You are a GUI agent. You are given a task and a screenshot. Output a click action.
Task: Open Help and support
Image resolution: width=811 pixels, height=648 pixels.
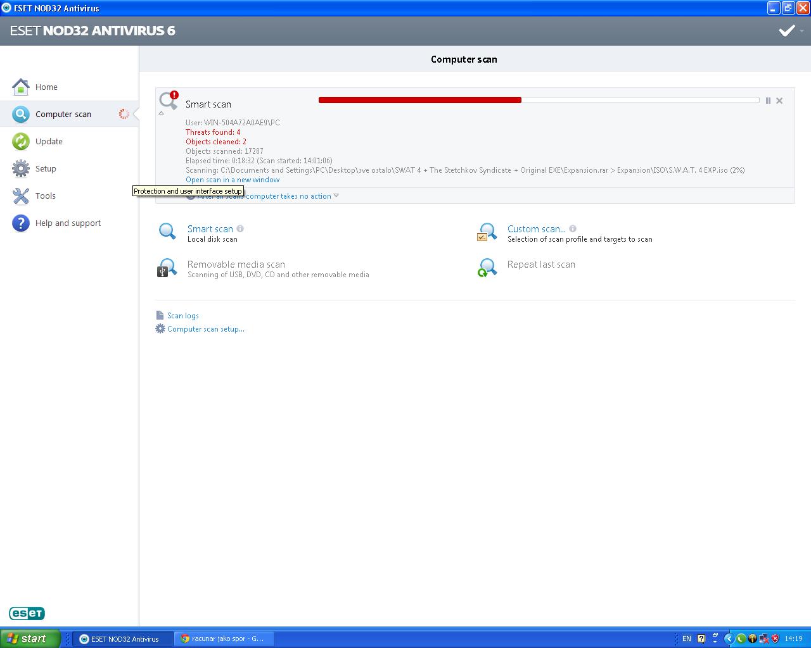pyautogui.click(x=68, y=223)
